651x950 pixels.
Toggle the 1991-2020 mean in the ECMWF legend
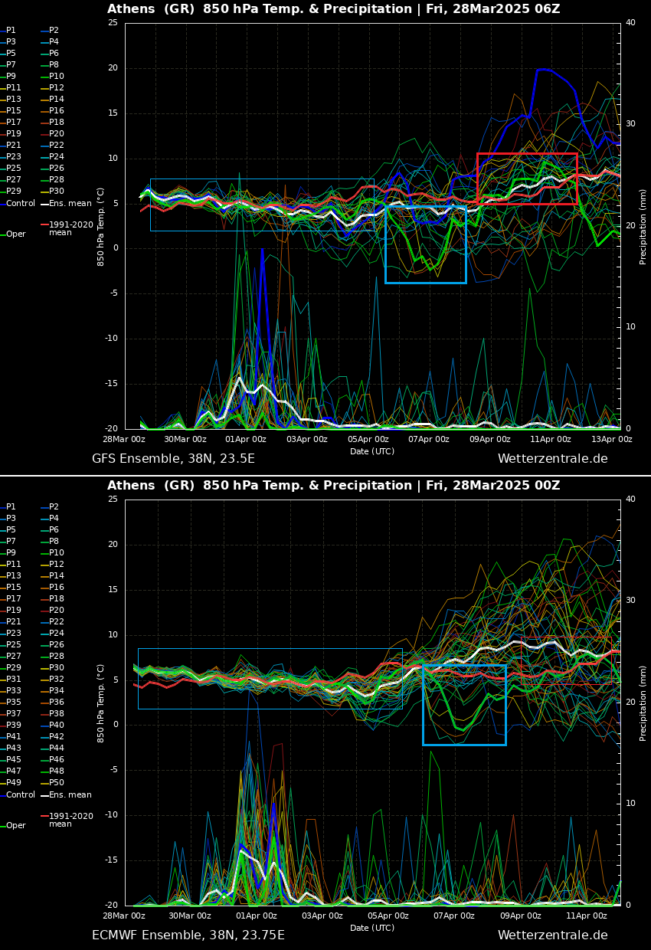tap(70, 820)
